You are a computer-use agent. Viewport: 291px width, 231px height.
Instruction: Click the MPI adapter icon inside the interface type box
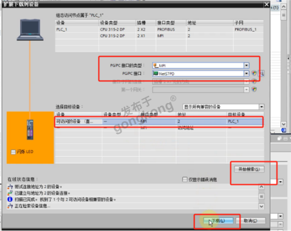click(x=156, y=66)
